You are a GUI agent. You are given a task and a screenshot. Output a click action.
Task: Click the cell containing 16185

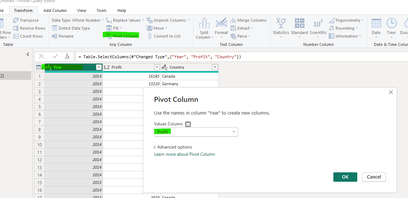pos(132,76)
